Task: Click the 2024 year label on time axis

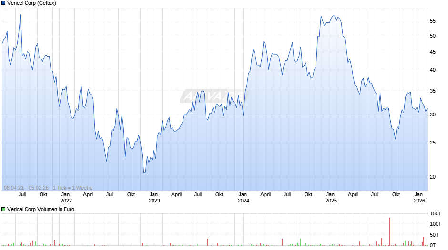Action: coord(244,201)
